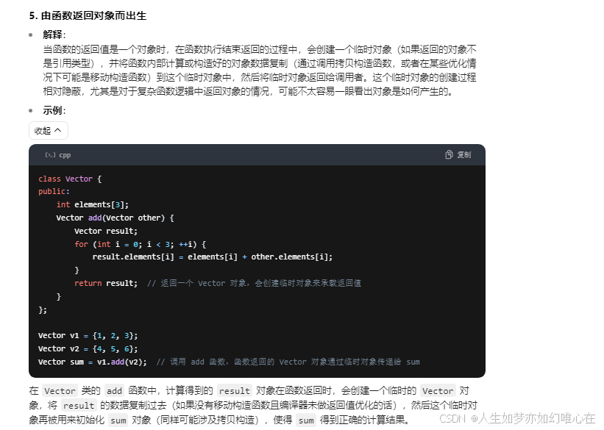This screenshot has height=430, width=604.
Task: Click 'Vector sum = v1.add(v2);' code
Action: click(93, 362)
